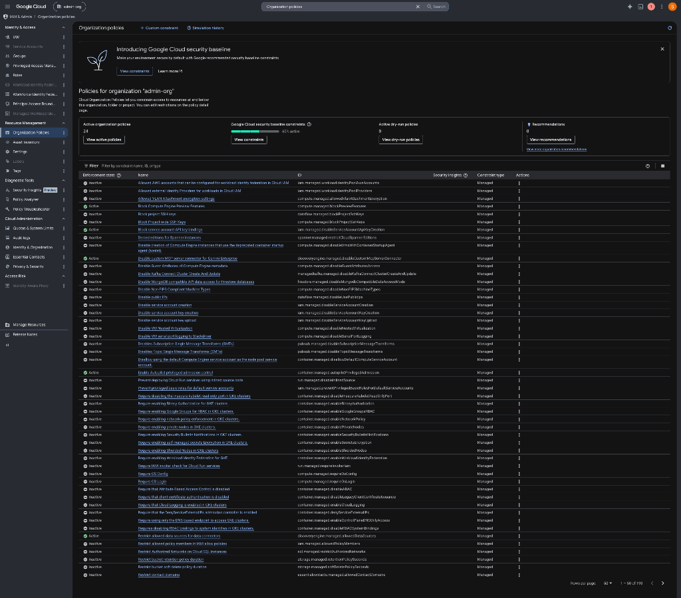Viewport: 681px width, 598px height.
Task: Open the notifications badge showing 1
Action: 651,7
